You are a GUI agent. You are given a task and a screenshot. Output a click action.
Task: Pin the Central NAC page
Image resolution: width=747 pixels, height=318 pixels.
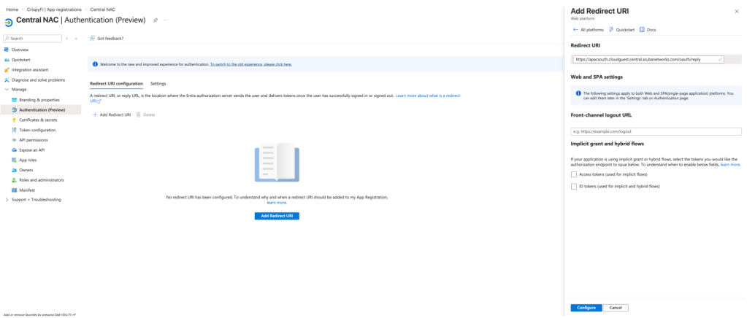155,20
